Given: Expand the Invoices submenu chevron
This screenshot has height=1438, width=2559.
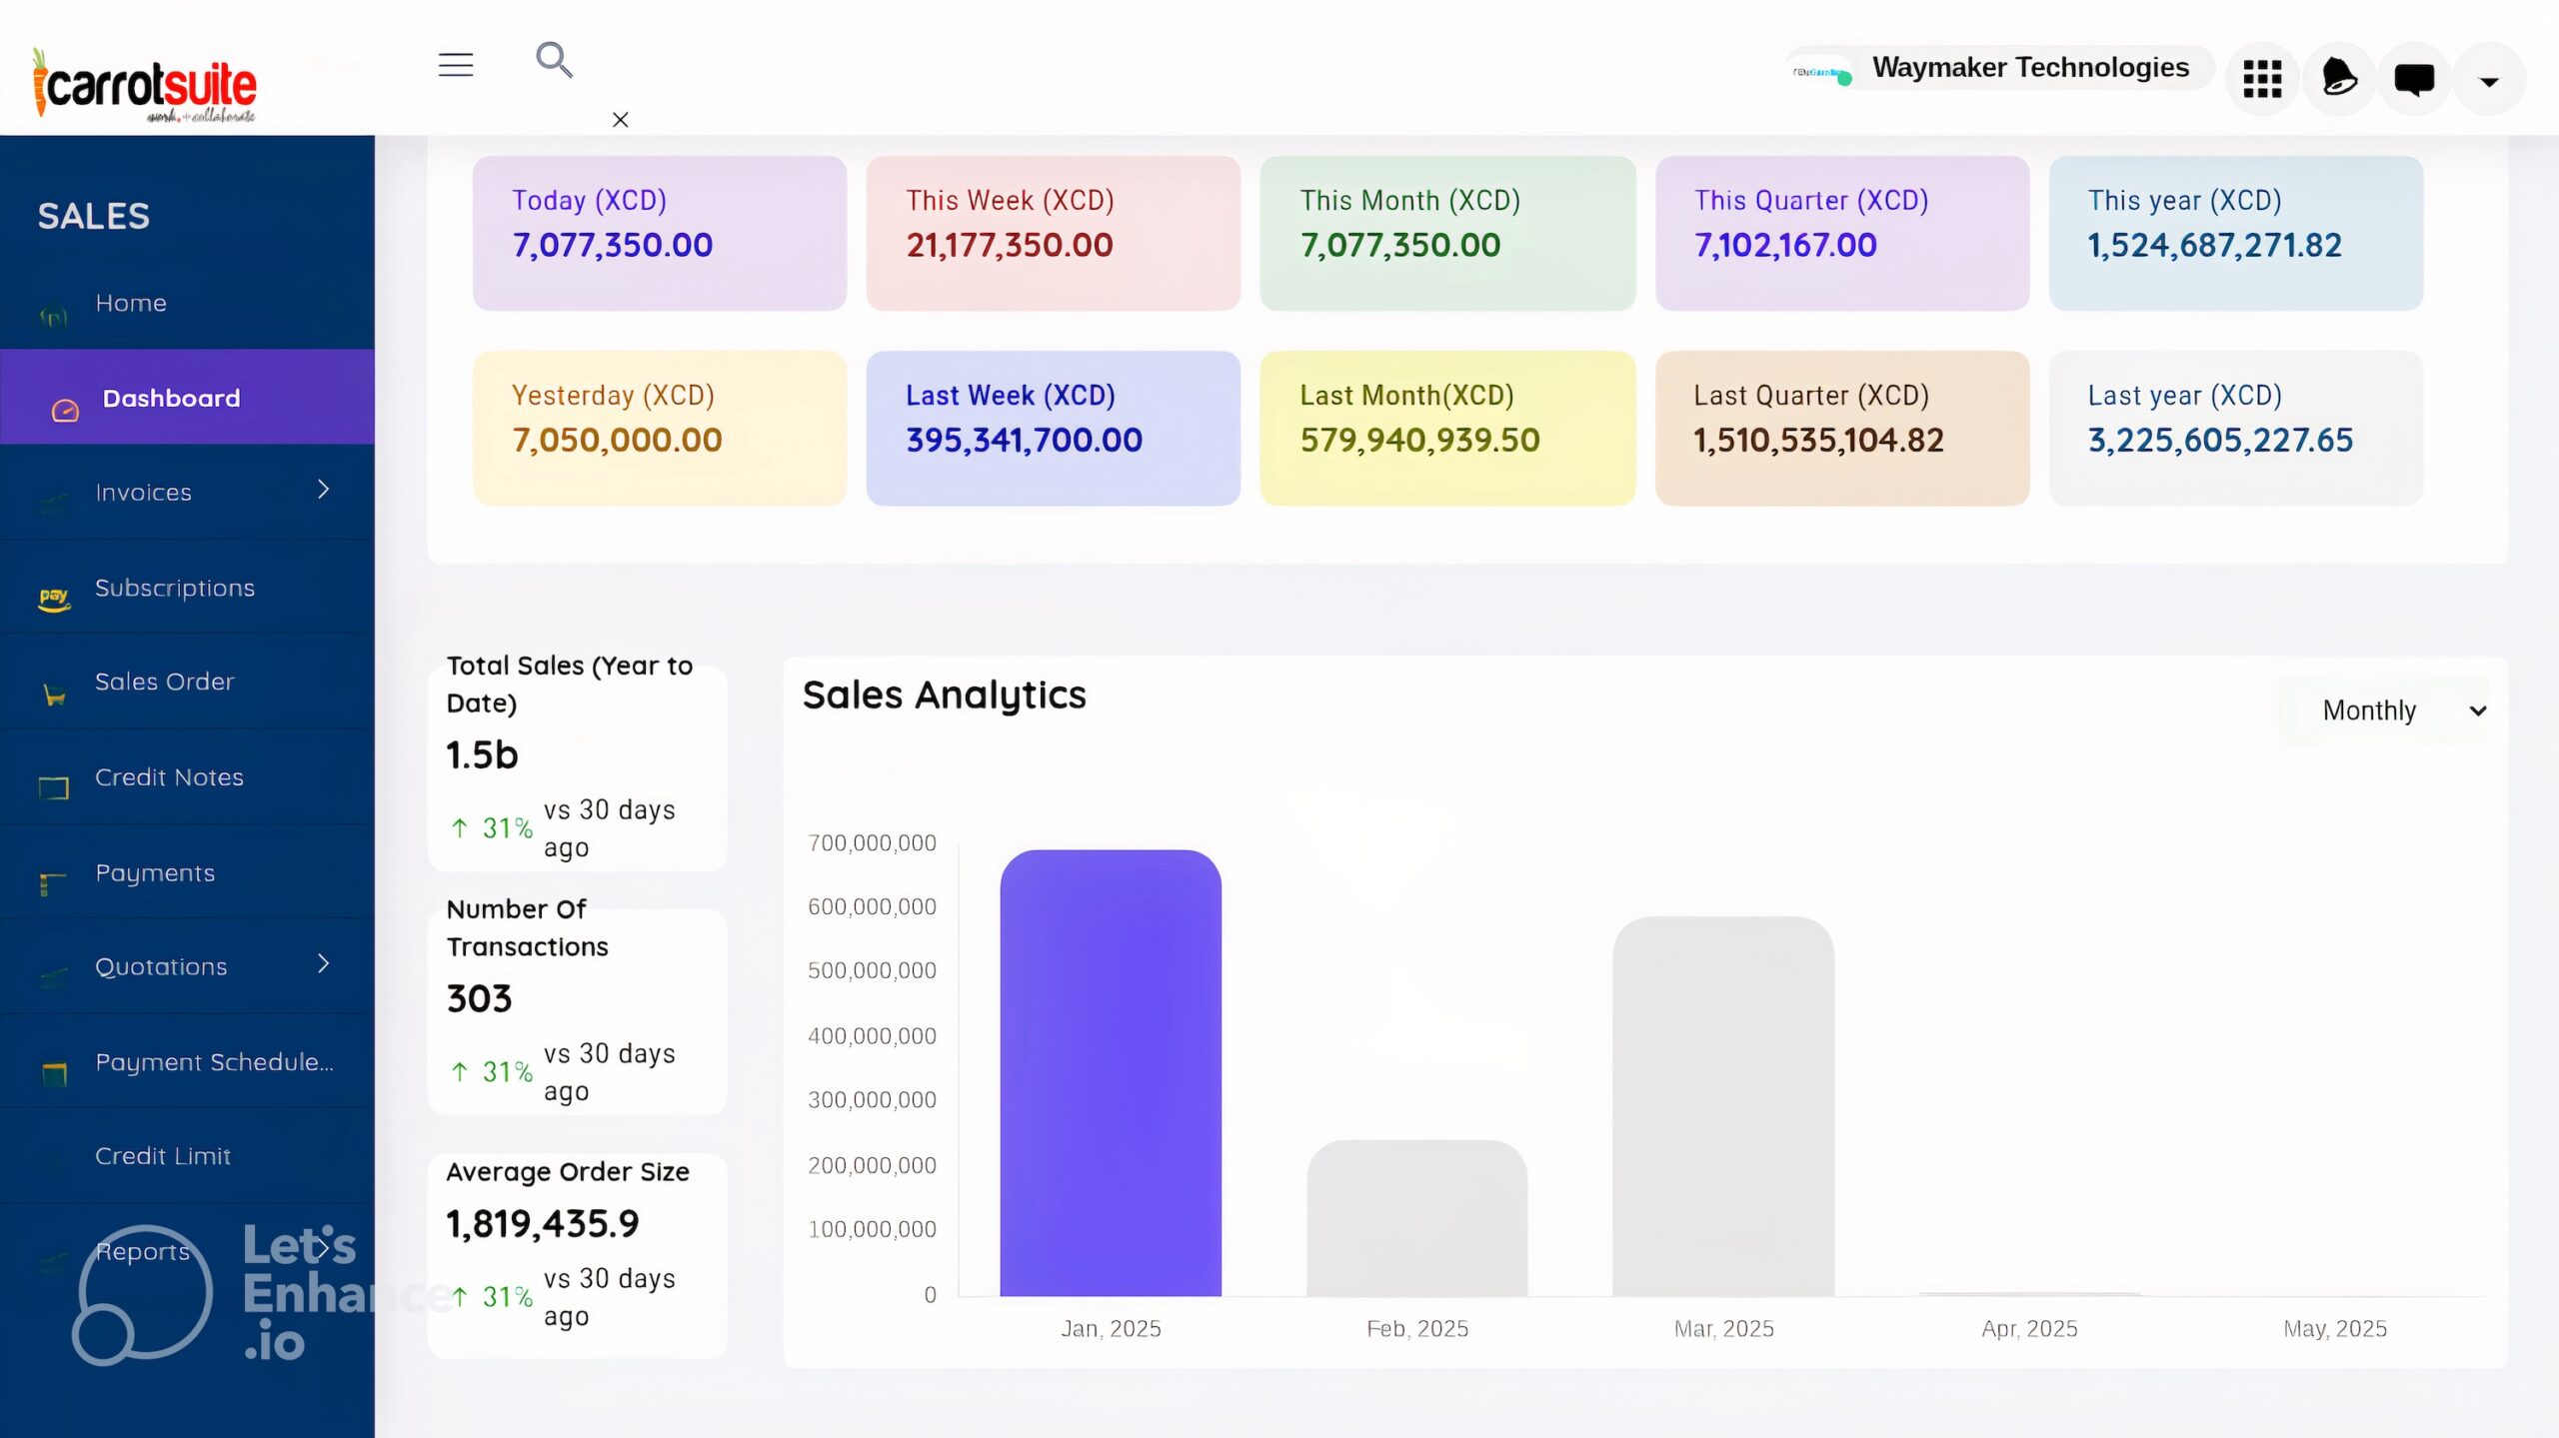Looking at the screenshot, I should [323, 489].
